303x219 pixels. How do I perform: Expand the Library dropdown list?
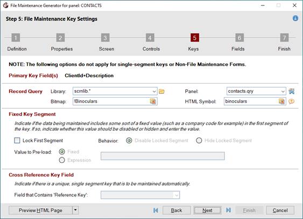point(154,91)
